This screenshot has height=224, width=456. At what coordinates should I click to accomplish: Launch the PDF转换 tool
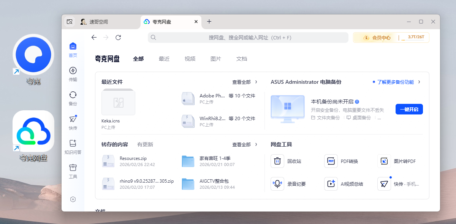(x=331, y=161)
